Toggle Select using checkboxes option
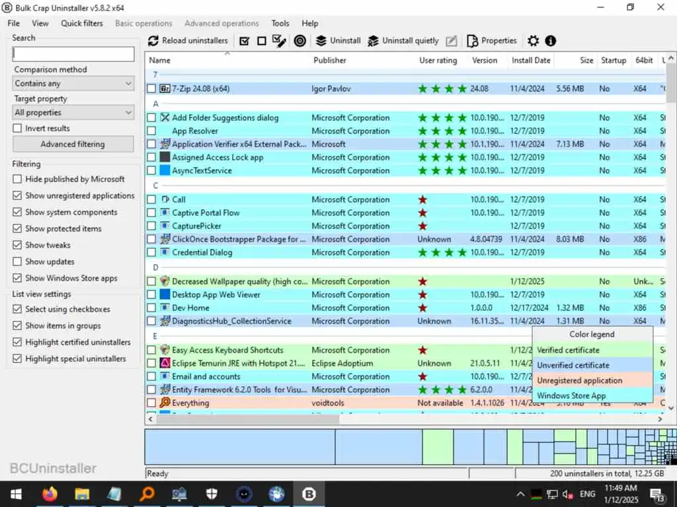677x507 pixels. coord(17,309)
